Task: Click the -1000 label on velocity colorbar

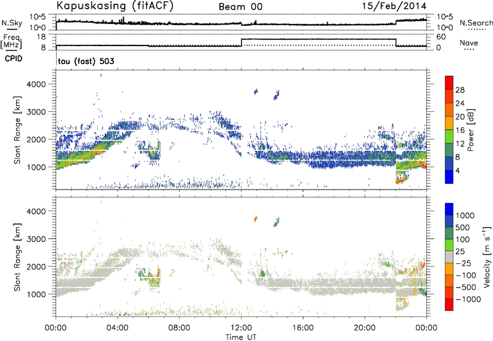Action: [x=468, y=299]
